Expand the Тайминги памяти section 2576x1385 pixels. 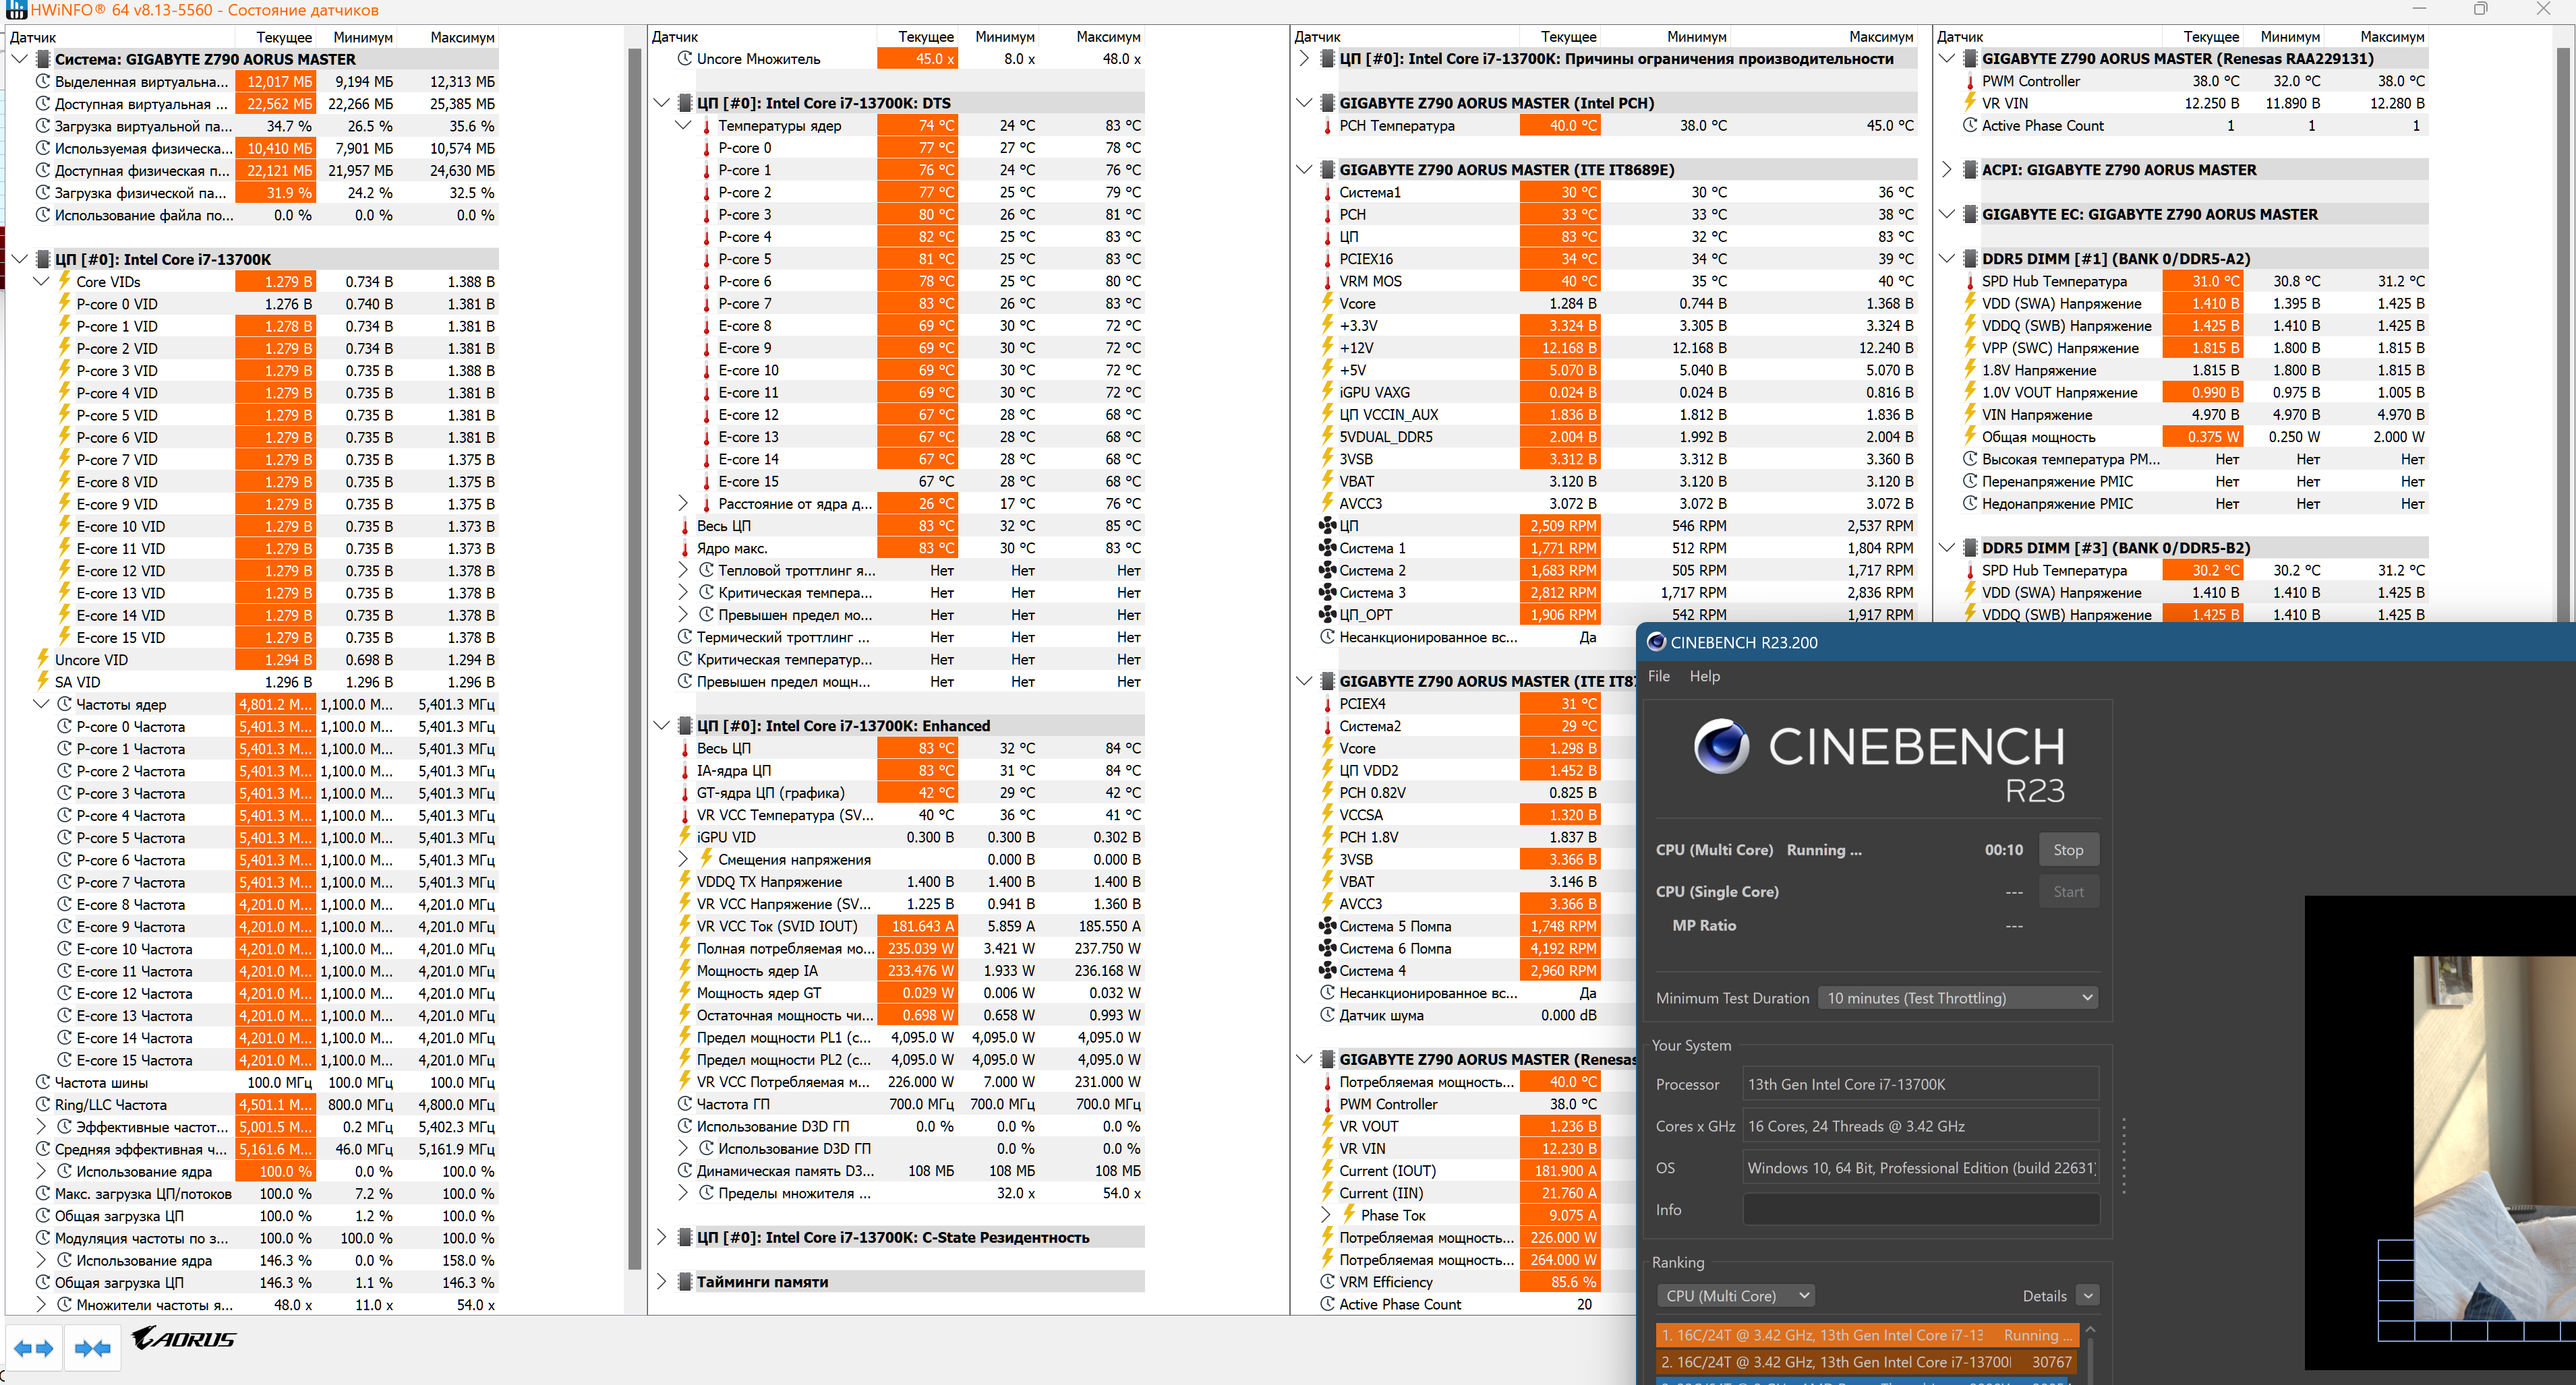[x=661, y=1282]
